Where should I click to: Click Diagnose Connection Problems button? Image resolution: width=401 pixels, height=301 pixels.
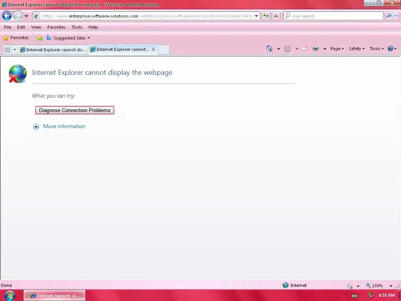coord(75,110)
